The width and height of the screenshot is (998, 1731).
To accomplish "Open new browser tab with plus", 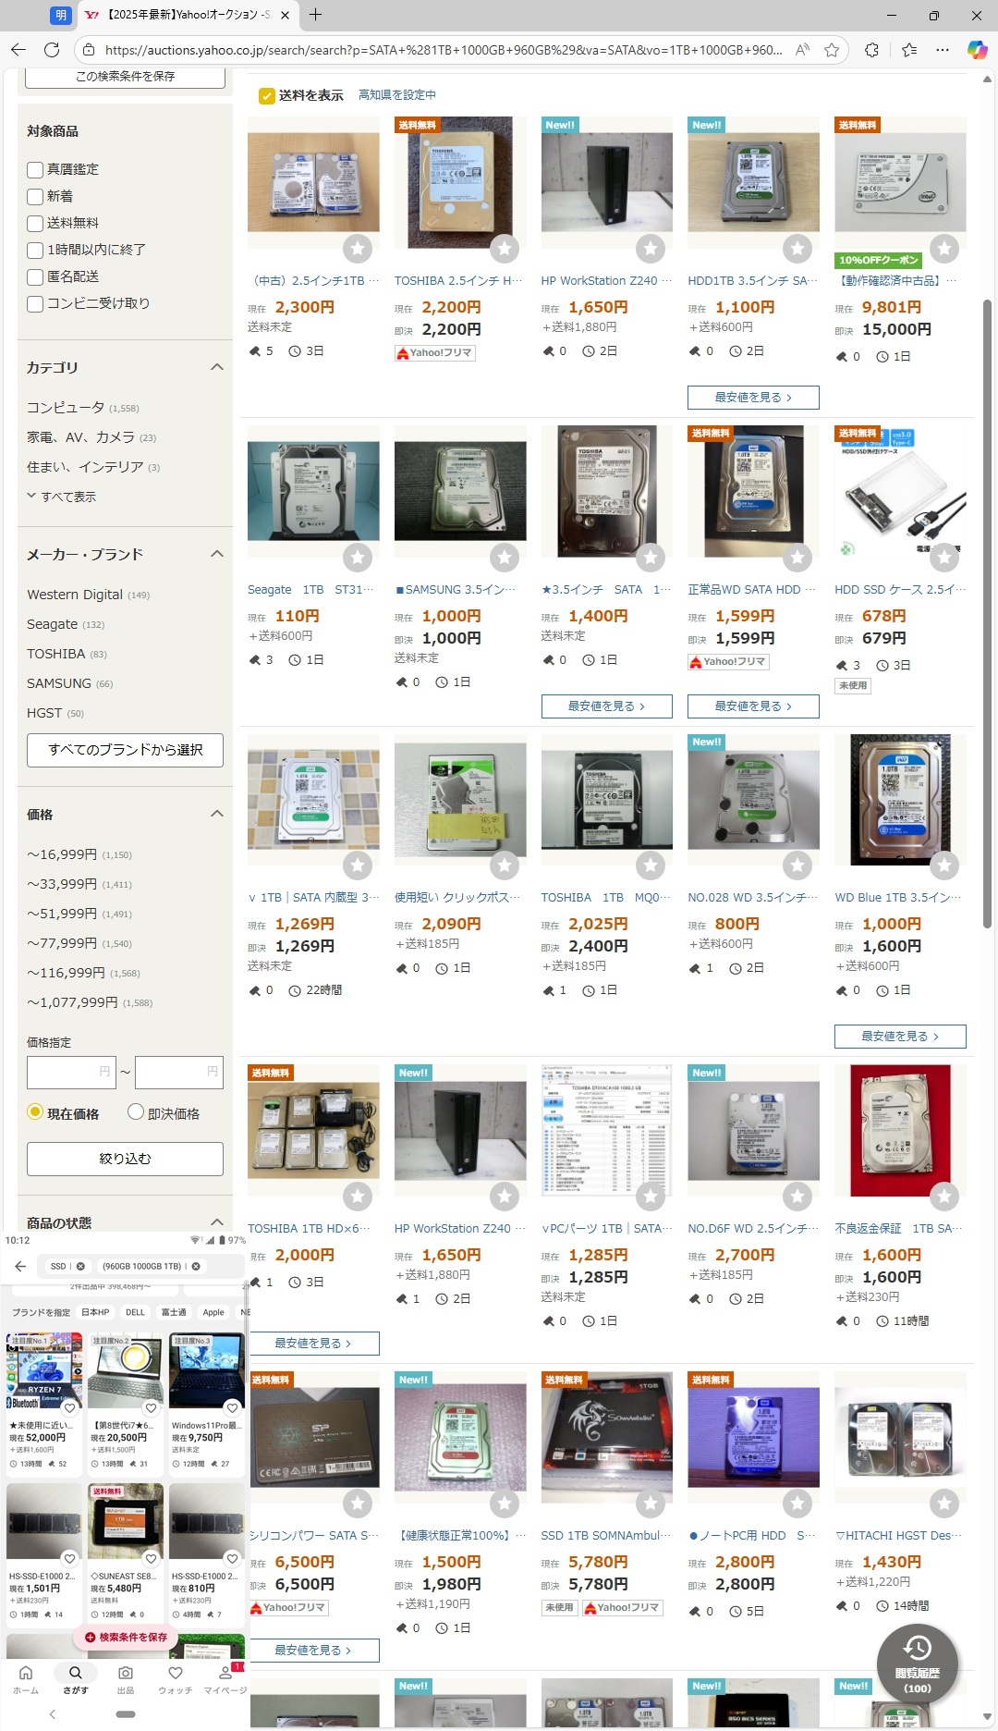I will pos(315,15).
